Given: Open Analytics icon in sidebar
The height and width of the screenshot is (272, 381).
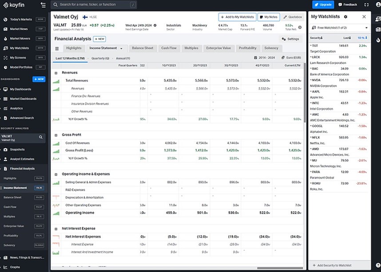Looking at the screenshot, I should click(5, 109).
